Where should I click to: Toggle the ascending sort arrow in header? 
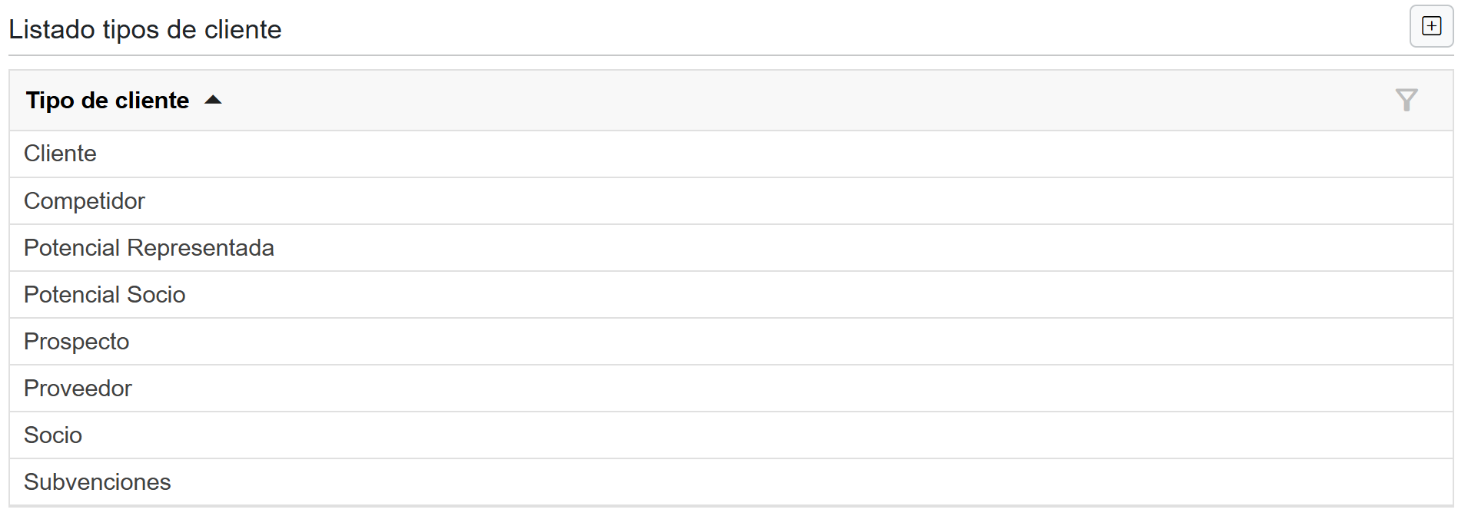click(213, 100)
